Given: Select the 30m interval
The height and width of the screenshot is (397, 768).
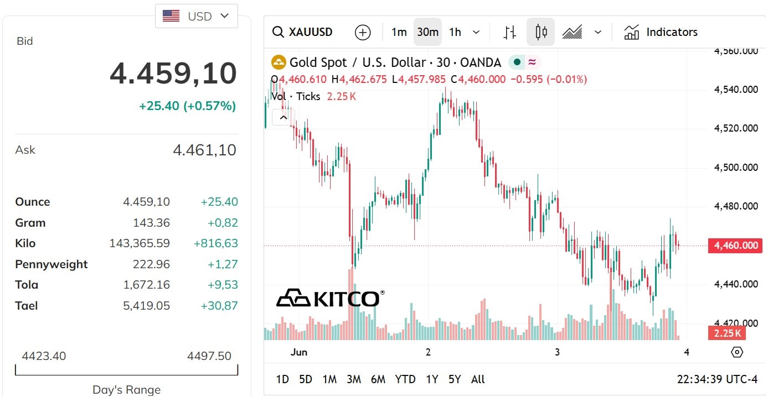Looking at the screenshot, I should click(x=427, y=32).
